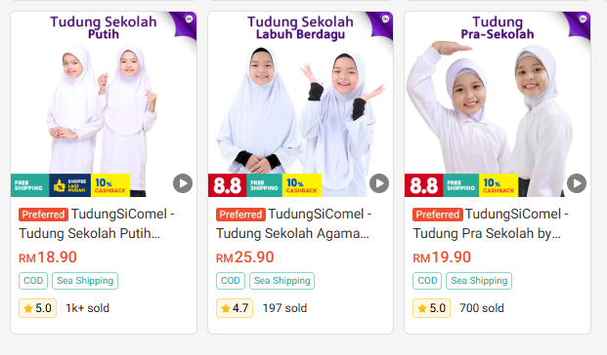The image size is (607, 355).
Task: Click the Preferred label on the RM18.90 item
Action: (43, 215)
